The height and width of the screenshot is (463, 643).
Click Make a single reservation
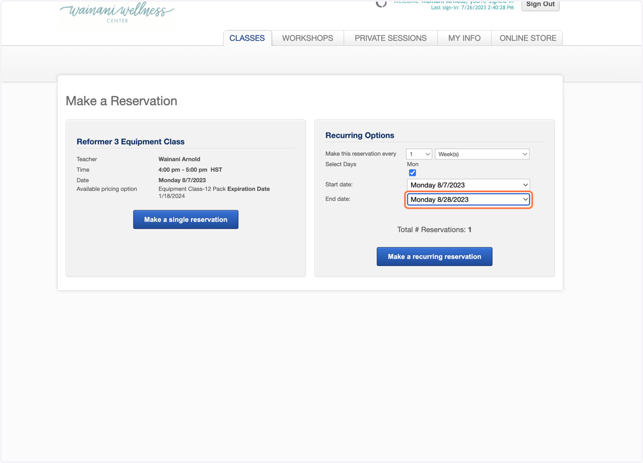click(185, 219)
